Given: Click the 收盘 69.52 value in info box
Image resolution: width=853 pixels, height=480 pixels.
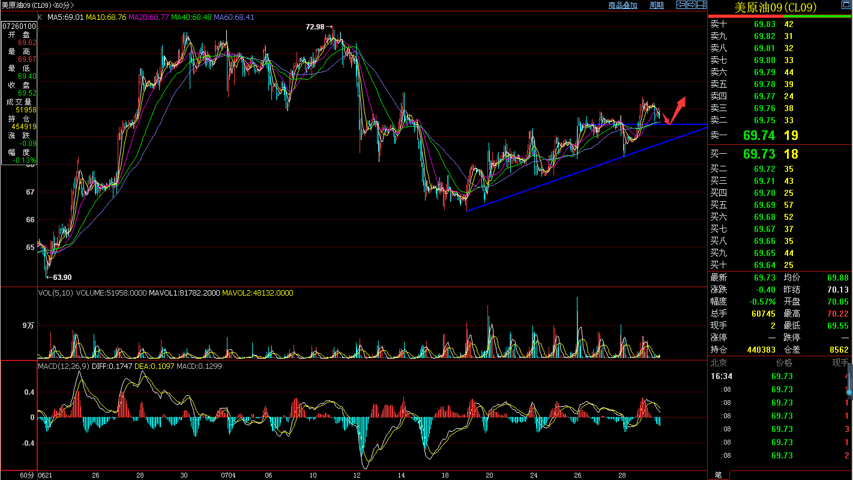Looking at the screenshot, I should [28, 93].
